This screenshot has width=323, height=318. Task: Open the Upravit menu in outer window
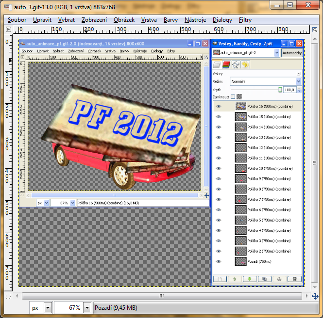click(x=42, y=20)
